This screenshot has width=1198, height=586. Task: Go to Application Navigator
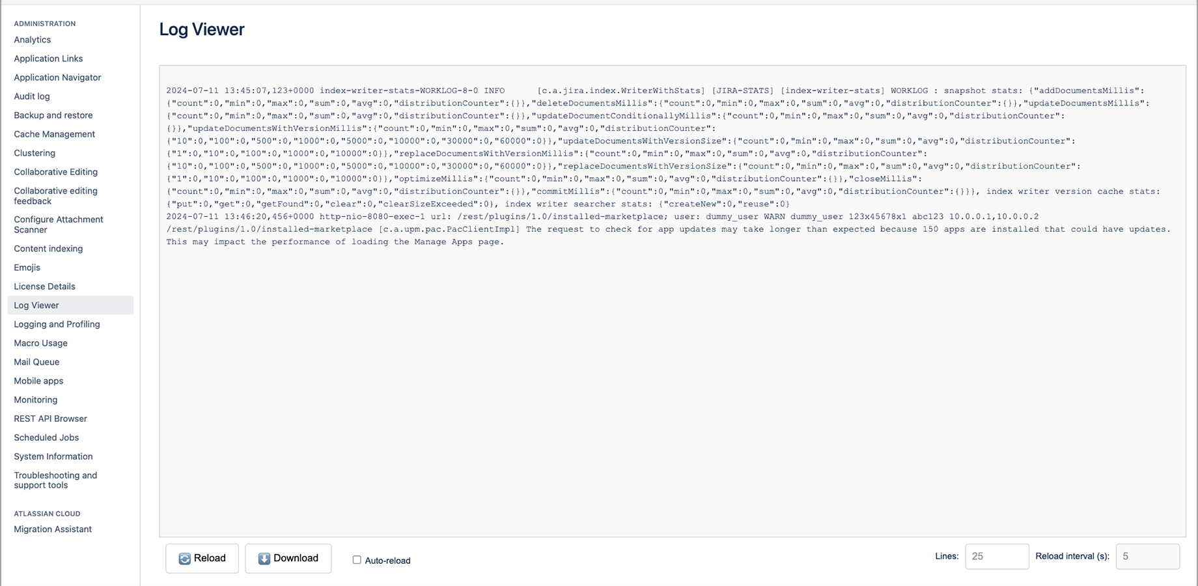(57, 77)
